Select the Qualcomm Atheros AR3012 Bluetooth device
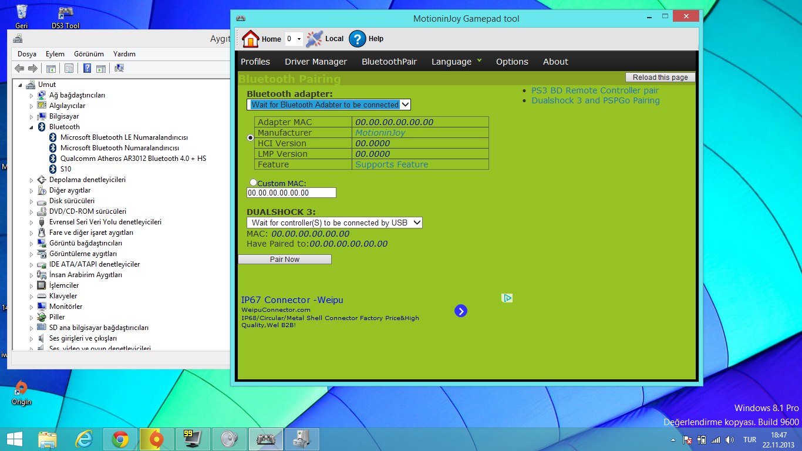This screenshot has width=802, height=451. click(x=133, y=159)
